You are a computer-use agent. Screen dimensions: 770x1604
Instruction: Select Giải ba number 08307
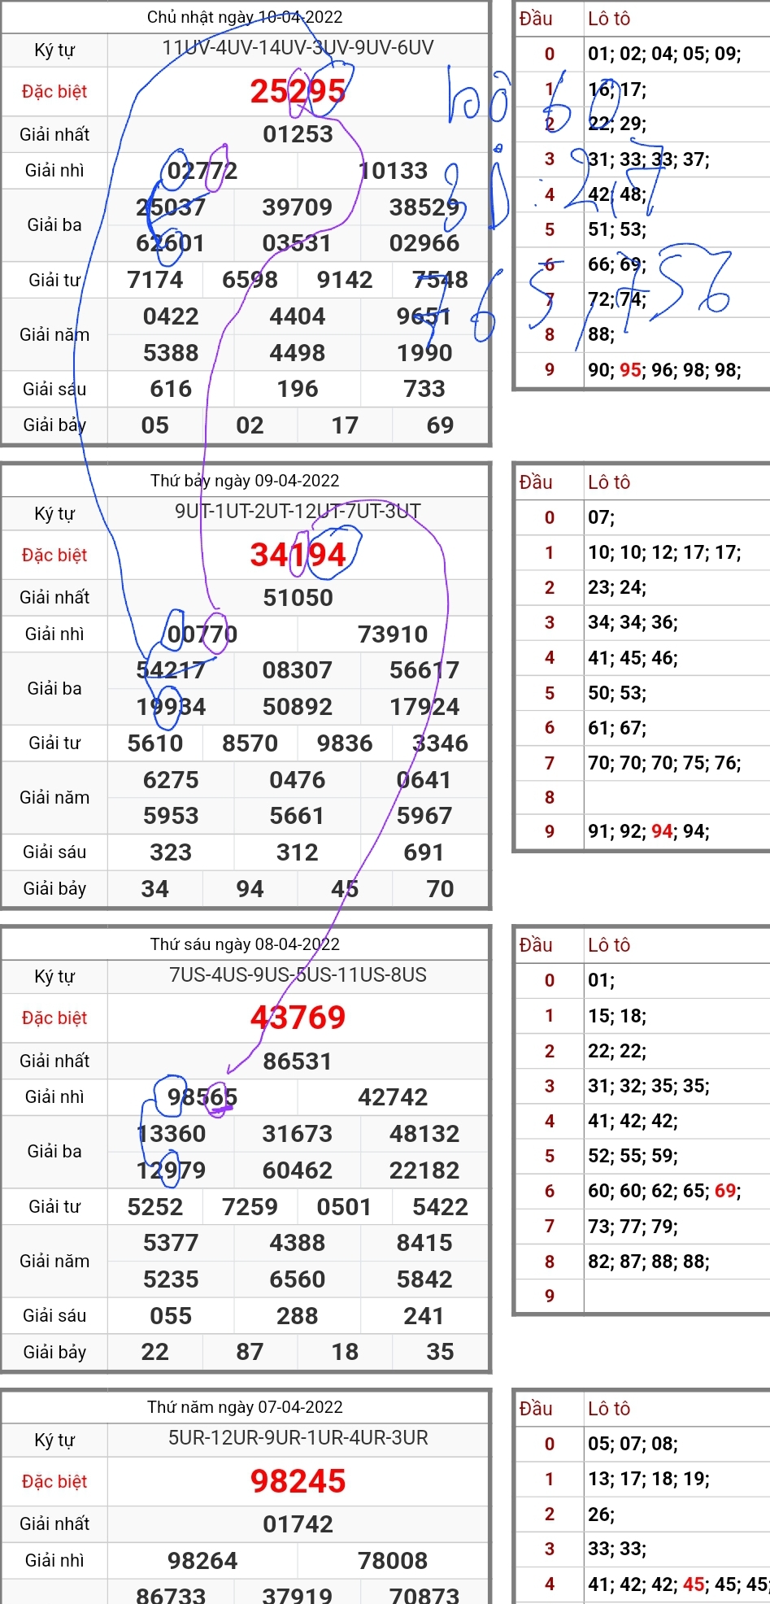pos(298,670)
